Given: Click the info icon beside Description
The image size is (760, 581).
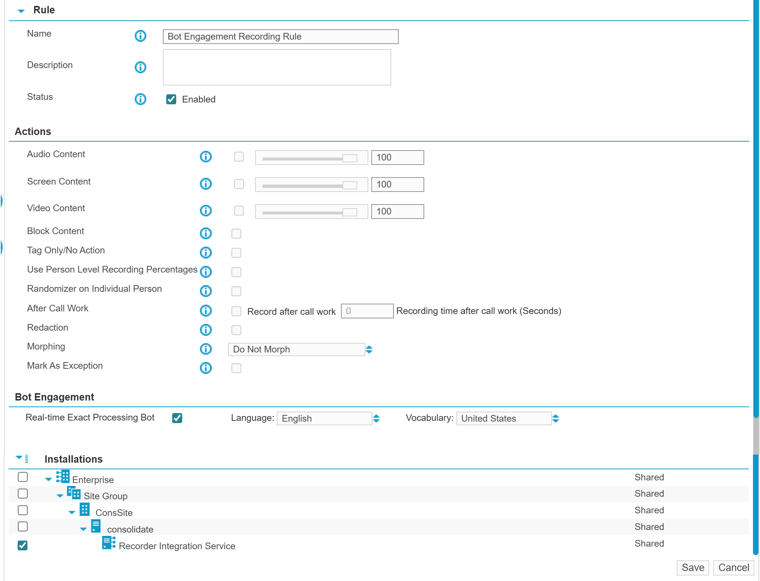Looking at the screenshot, I should (x=140, y=67).
